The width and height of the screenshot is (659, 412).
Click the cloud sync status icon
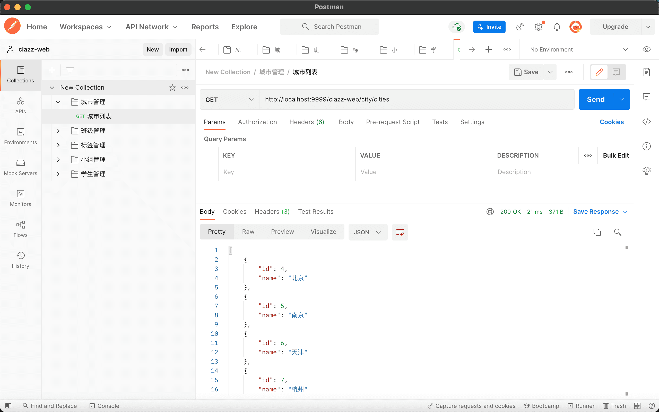tap(456, 27)
